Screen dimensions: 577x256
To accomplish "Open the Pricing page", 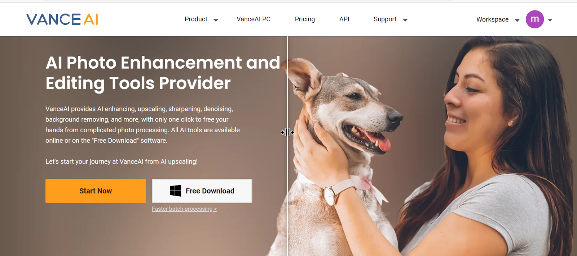I will coord(305,19).
